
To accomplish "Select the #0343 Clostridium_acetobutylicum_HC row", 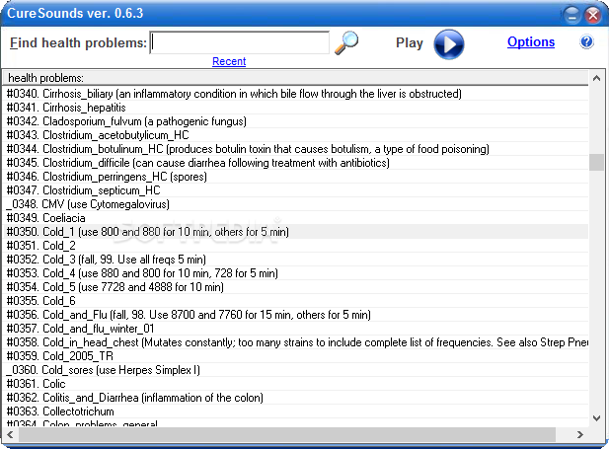I will tap(296, 135).
